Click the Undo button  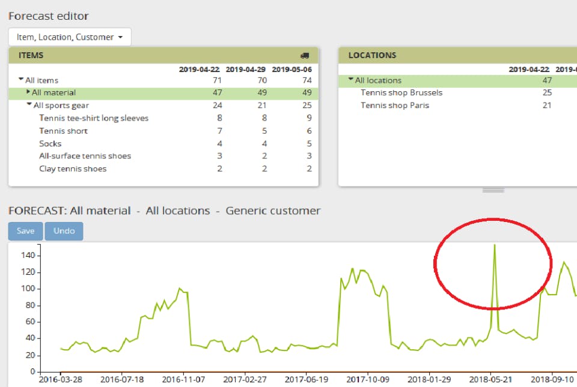(64, 231)
